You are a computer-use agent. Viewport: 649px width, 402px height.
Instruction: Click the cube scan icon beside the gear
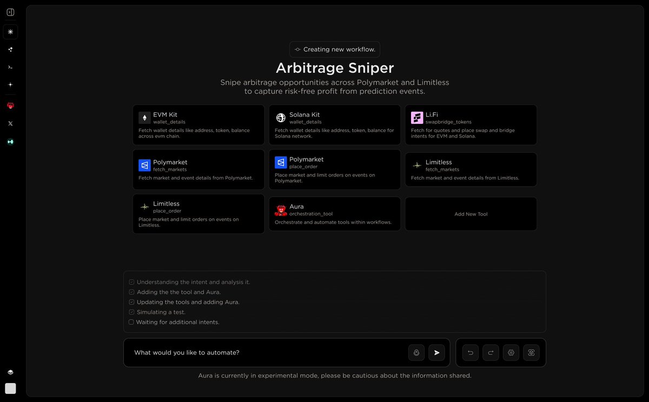pyautogui.click(x=531, y=353)
